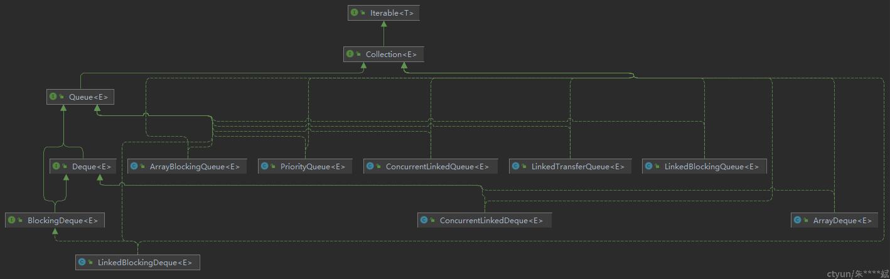
Task: Select the LinkedBlockingQueue<E> class node
Action: (x=704, y=166)
